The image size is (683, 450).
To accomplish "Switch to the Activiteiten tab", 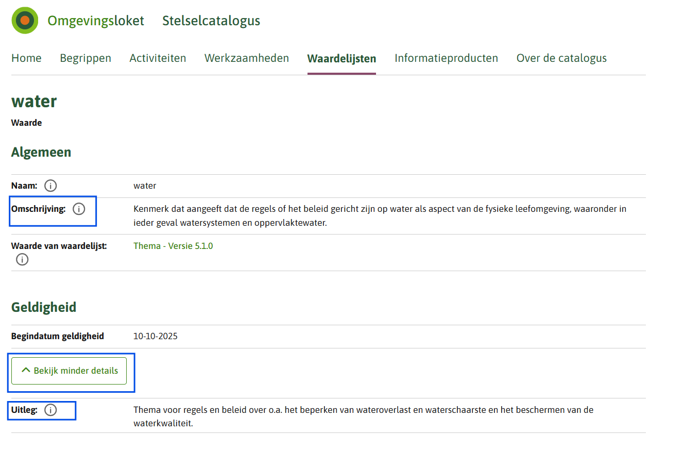I will point(158,58).
